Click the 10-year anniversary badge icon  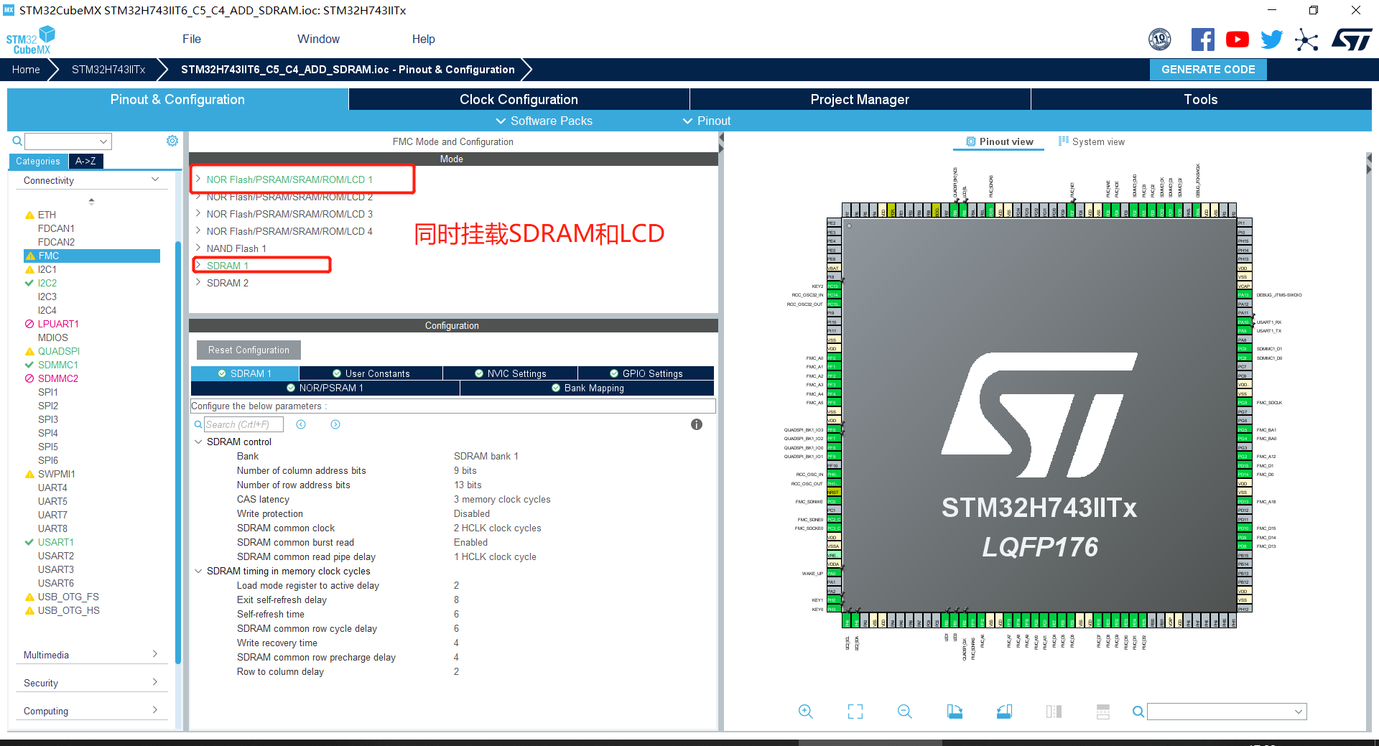point(1160,39)
